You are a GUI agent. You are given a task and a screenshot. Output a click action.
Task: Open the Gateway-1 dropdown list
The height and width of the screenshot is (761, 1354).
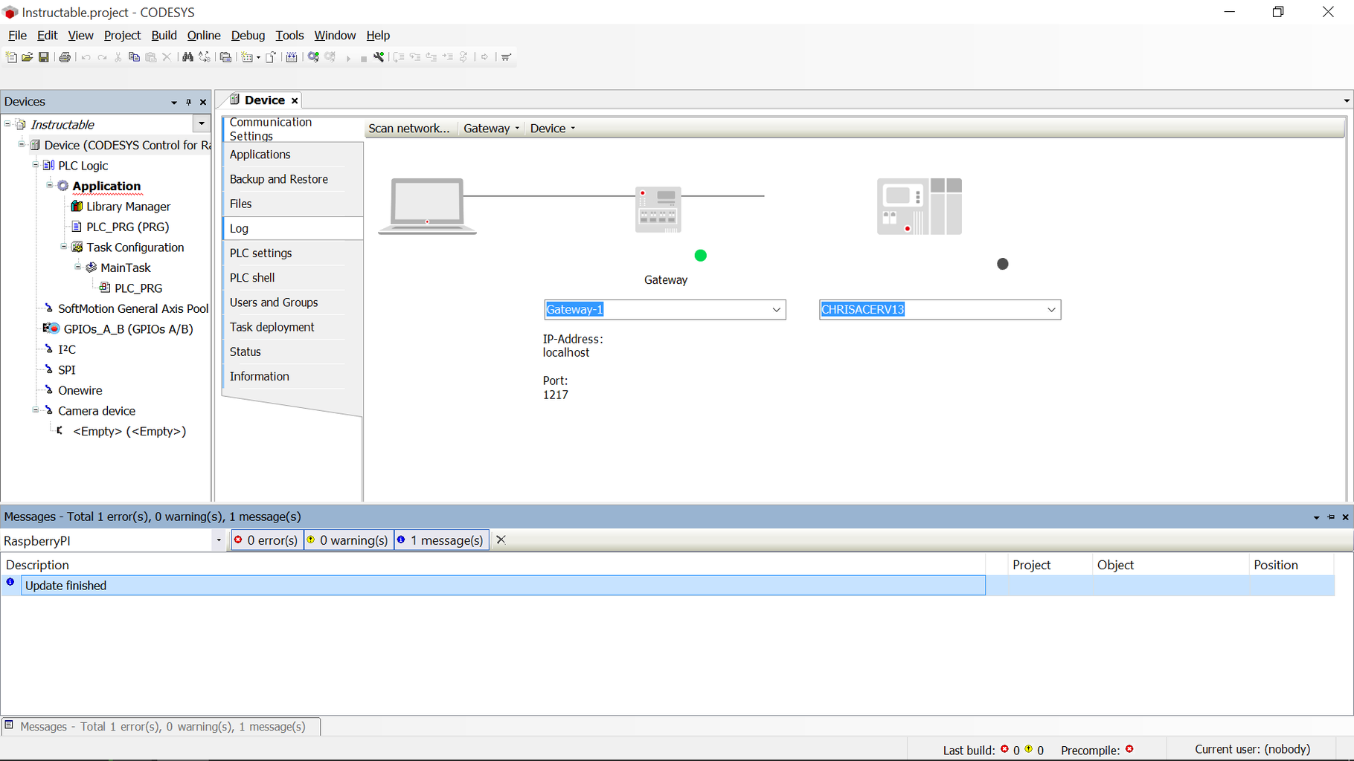776,309
